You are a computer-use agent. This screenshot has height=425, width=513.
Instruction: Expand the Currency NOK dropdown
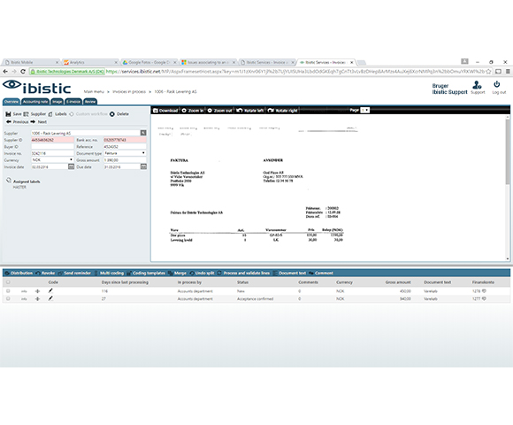[52, 159]
